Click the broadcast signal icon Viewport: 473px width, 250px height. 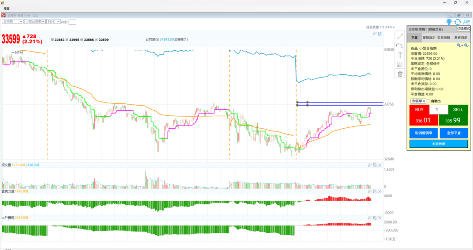(449, 22)
